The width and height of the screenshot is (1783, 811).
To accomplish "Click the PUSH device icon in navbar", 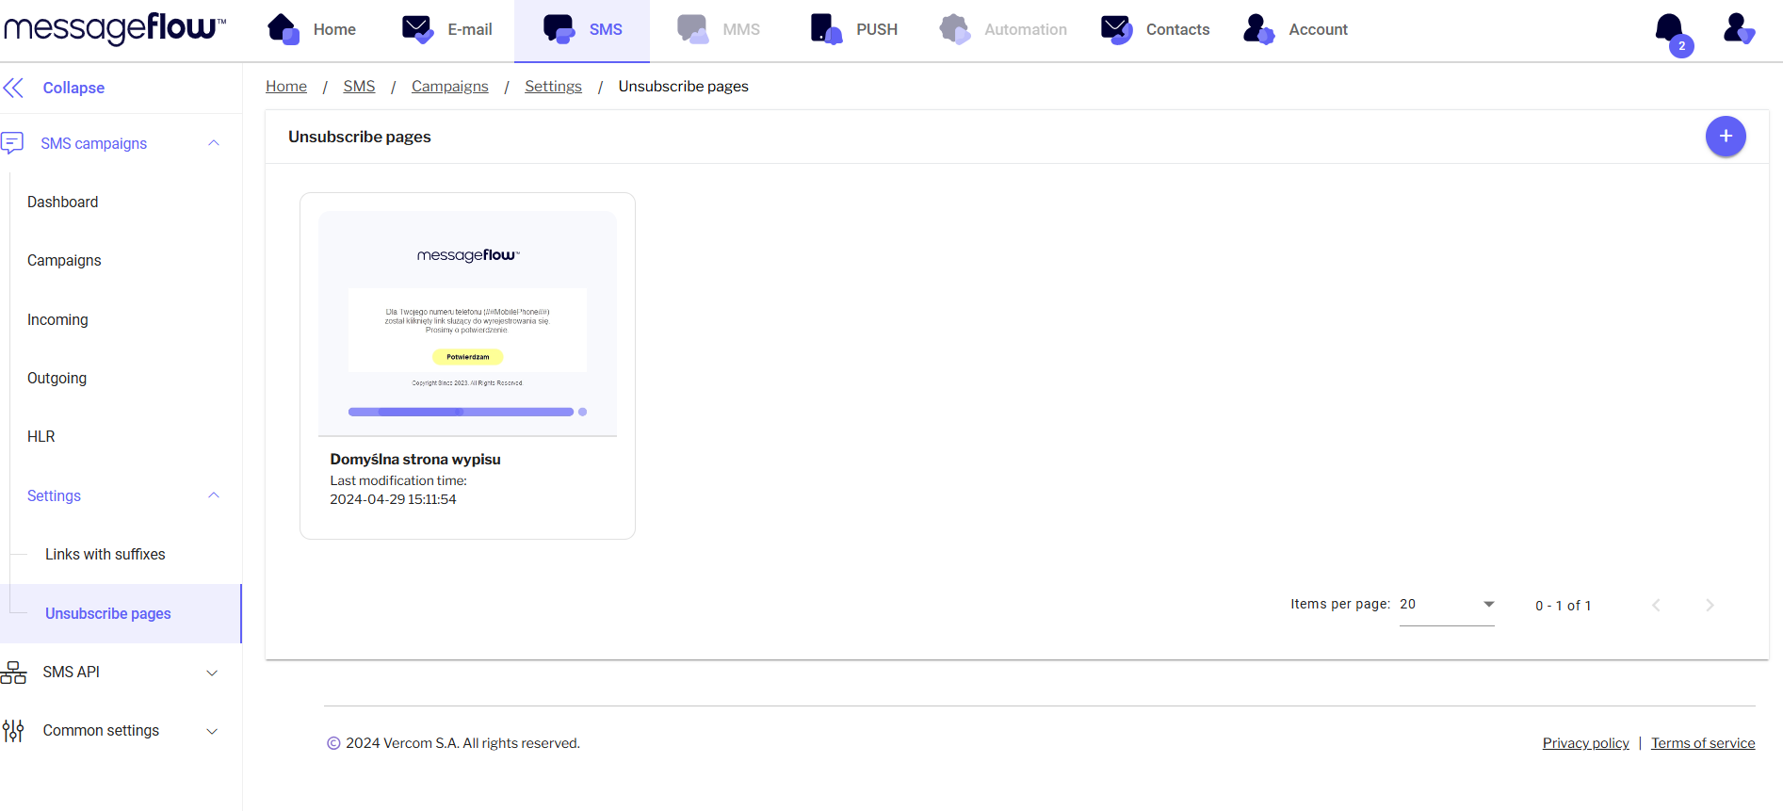I will (x=825, y=29).
